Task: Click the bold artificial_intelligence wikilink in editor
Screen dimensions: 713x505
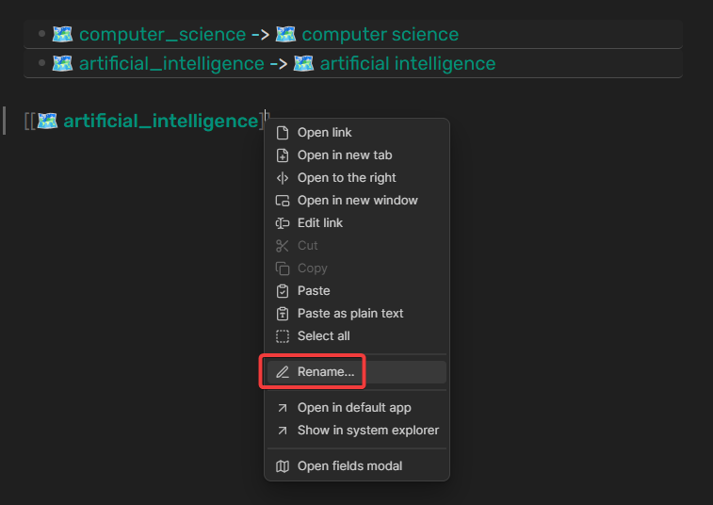Action: pos(160,121)
